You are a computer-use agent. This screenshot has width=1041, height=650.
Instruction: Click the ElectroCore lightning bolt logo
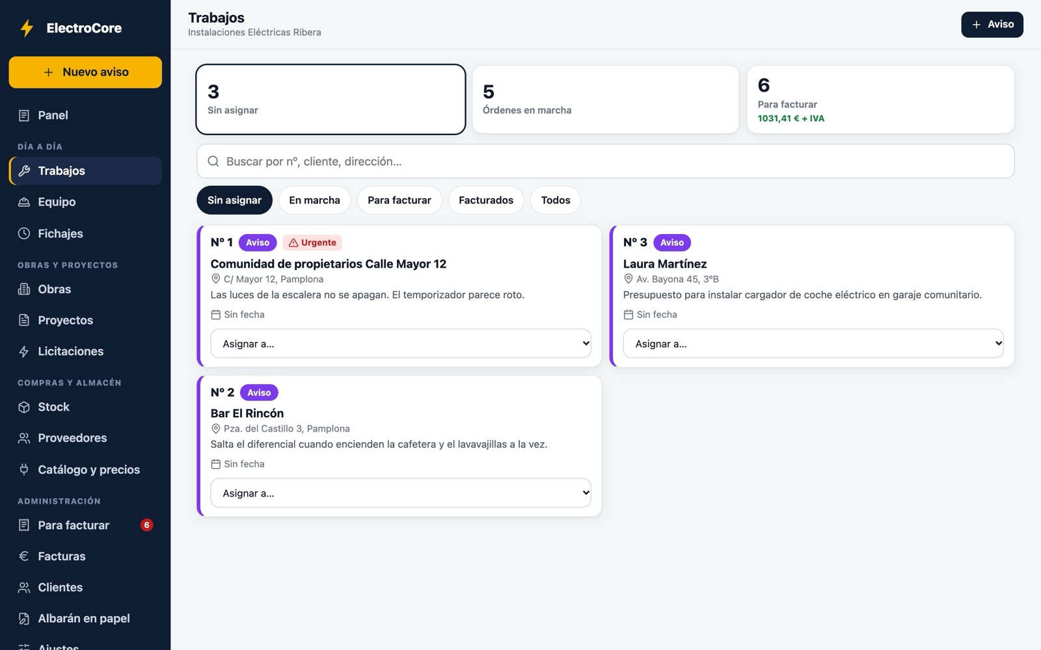(x=27, y=28)
